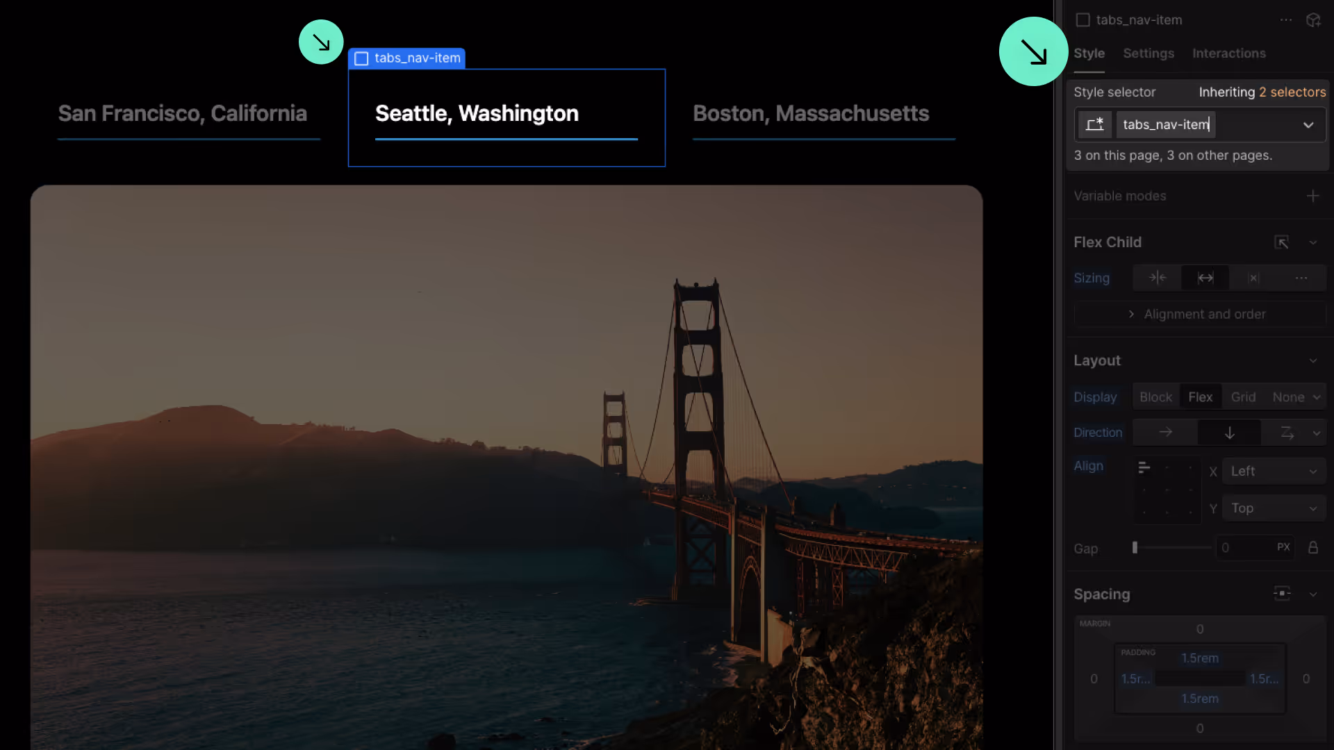1334x750 pixels.
Task: Select the shrink sizing option
Action: point(1157,278)
